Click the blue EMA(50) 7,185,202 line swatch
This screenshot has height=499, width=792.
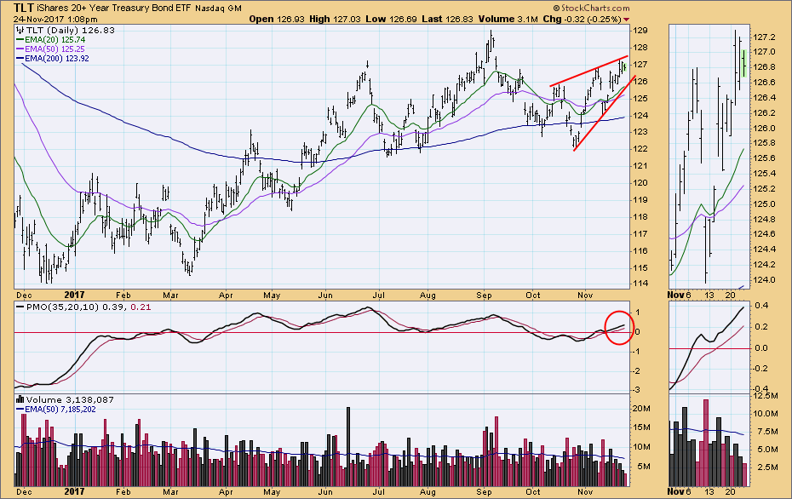point(20,409)
